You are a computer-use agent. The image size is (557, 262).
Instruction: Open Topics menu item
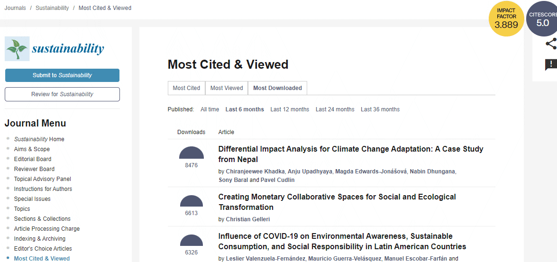22,209
